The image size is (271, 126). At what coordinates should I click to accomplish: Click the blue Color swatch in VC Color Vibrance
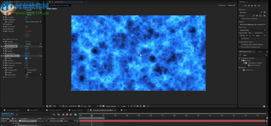pos(26,58)
